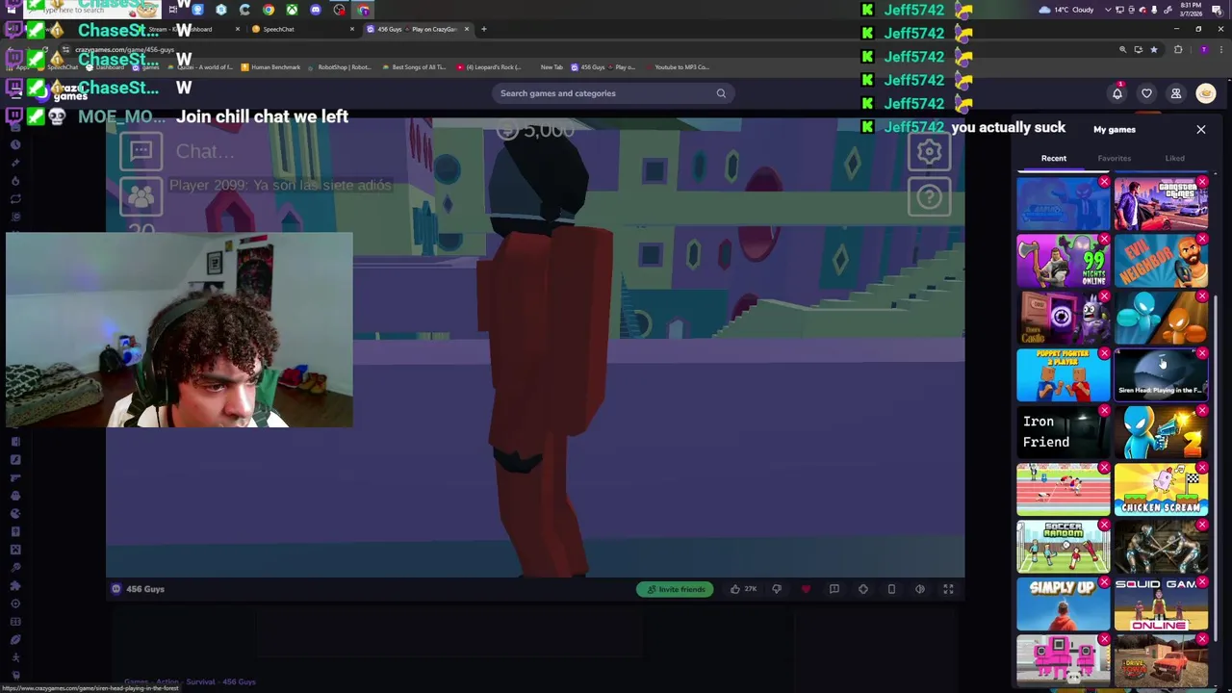Switch to SpeechChat browser tab
The height and width of the screenshot is (693, 1232).
(302, 29)
